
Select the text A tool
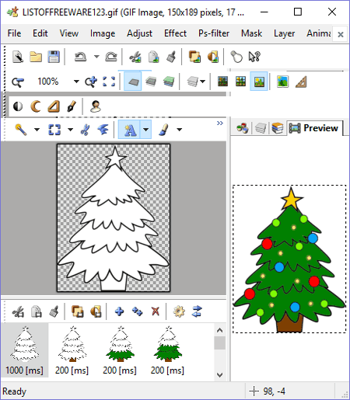click(129, 130)
